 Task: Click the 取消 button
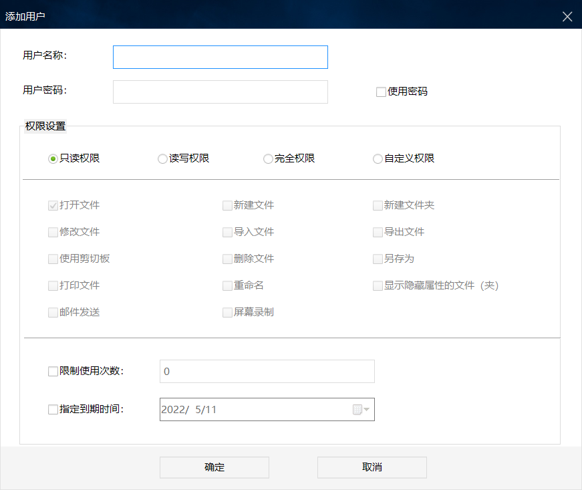(372, 467)
